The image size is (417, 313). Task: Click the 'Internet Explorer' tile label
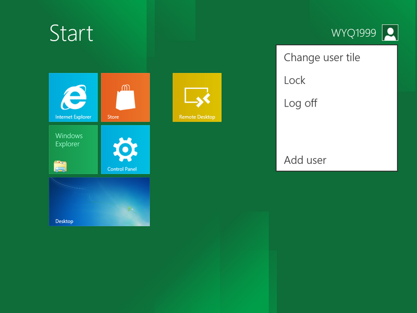[73, 117]
